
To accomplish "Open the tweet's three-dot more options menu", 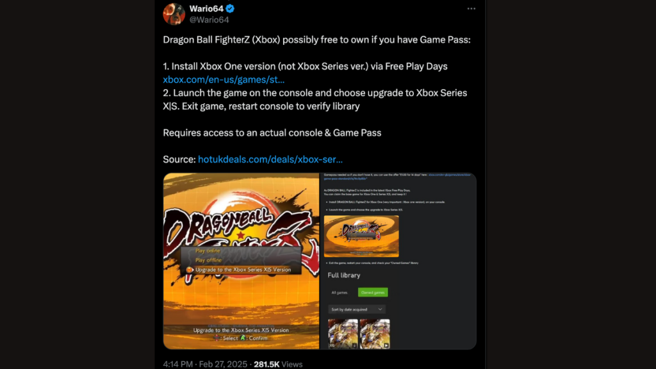I will [x=471, y=9].
